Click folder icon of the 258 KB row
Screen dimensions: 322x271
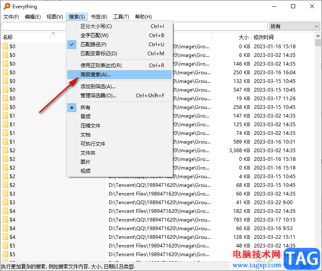click(5, 107)
